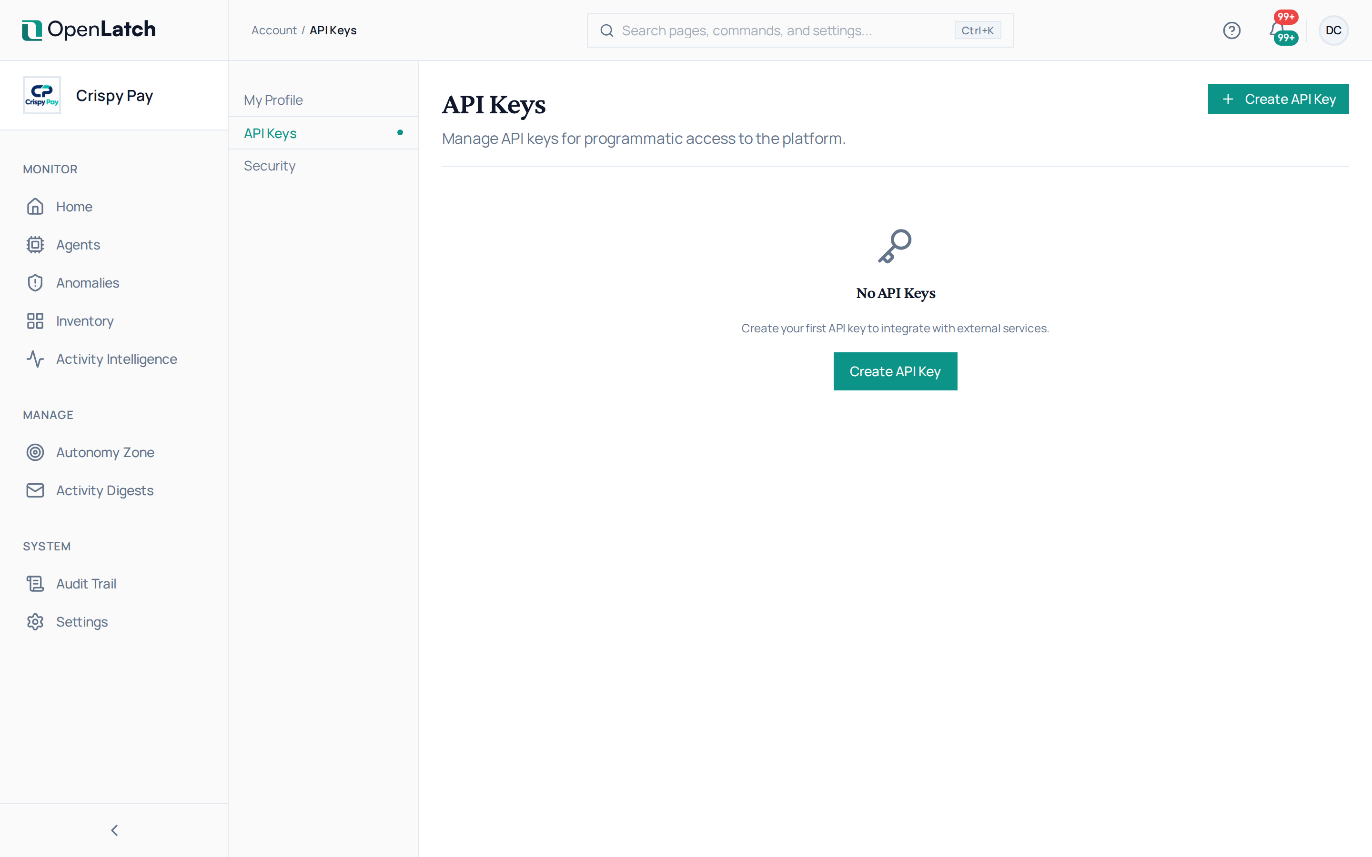Click the Audit Trail scroll icon
This screenshot has height=857, width=1372.
coord(35,583)
